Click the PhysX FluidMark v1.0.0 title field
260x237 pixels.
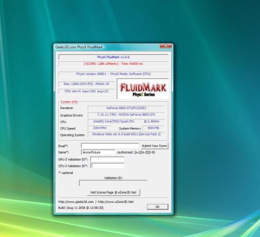(113, 57)
